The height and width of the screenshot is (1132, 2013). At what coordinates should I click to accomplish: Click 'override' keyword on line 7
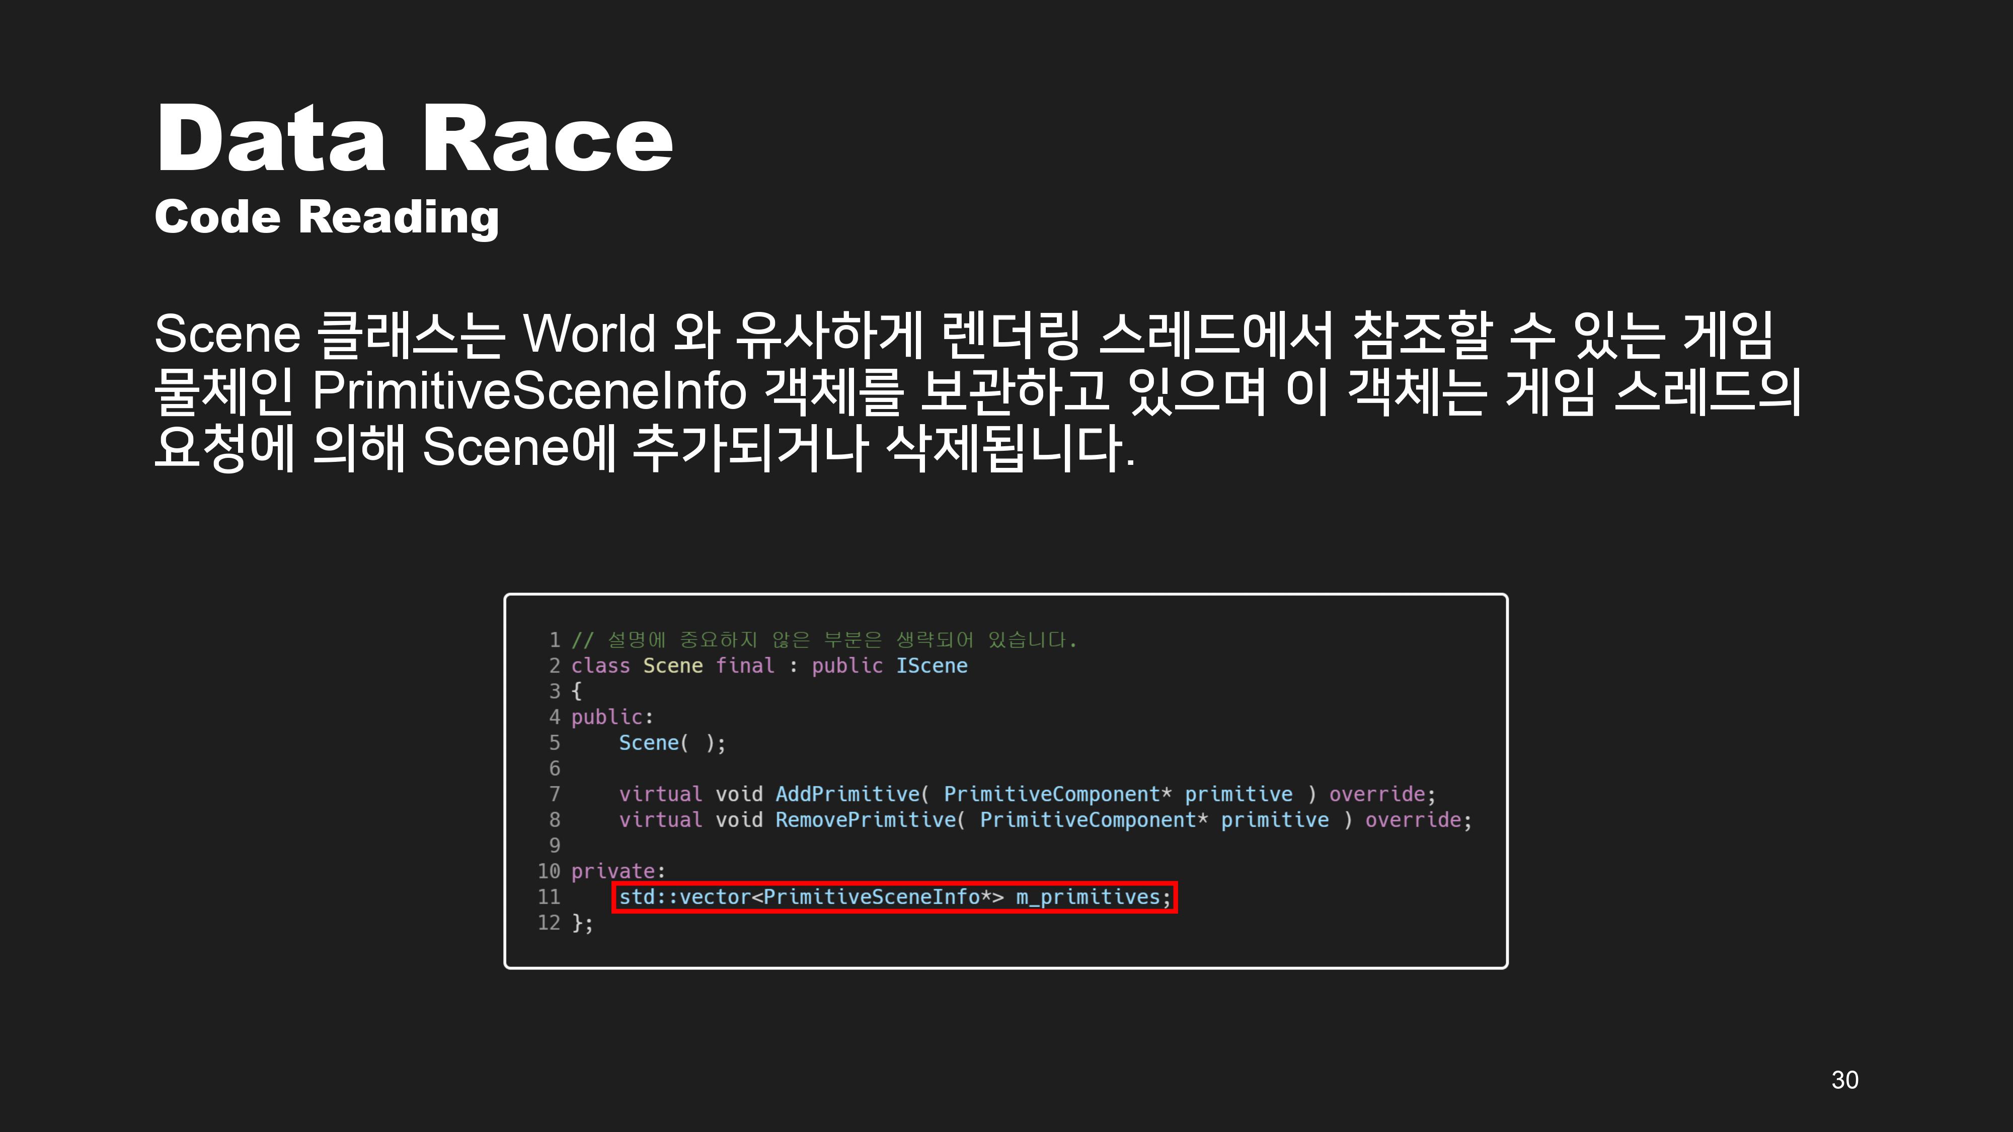coord(1376,794)
